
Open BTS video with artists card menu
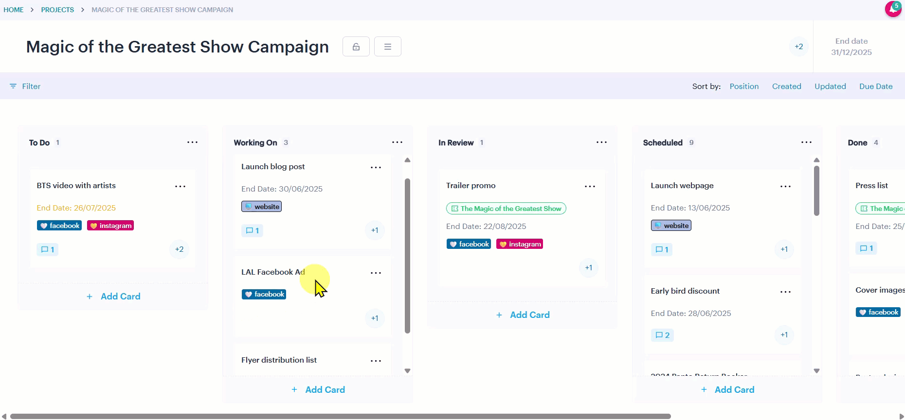181,187
